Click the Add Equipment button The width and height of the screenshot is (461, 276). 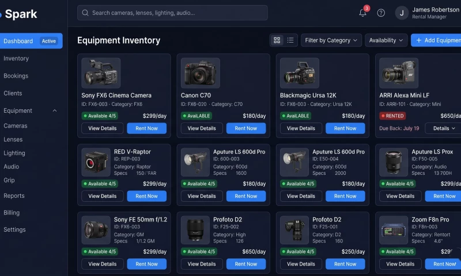tap(436, 40)
